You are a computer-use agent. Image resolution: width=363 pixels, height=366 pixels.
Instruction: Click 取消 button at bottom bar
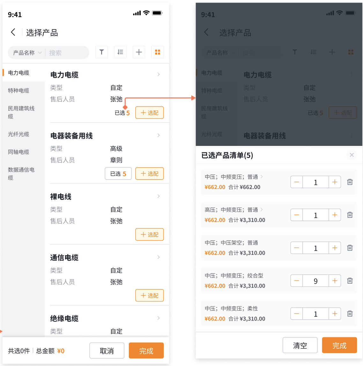[107, 351]
